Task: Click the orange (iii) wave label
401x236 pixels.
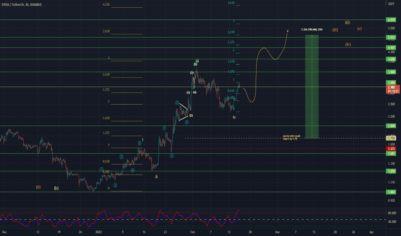Action: click(335, 30)
